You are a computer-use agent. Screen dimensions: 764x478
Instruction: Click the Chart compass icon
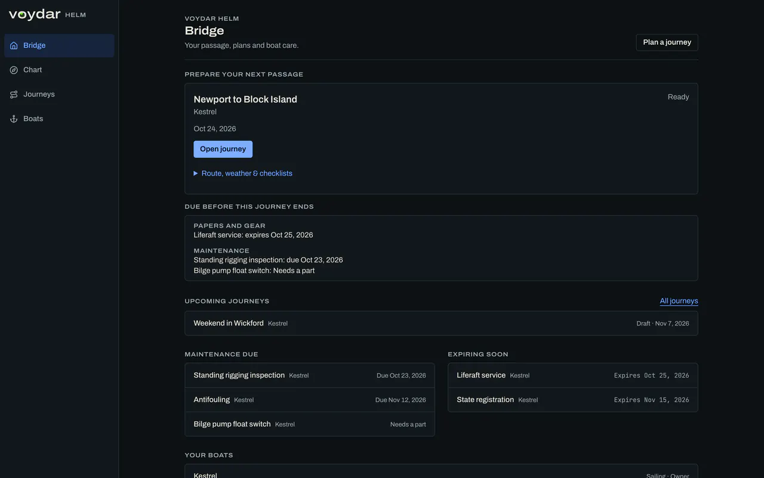point(14,70)
